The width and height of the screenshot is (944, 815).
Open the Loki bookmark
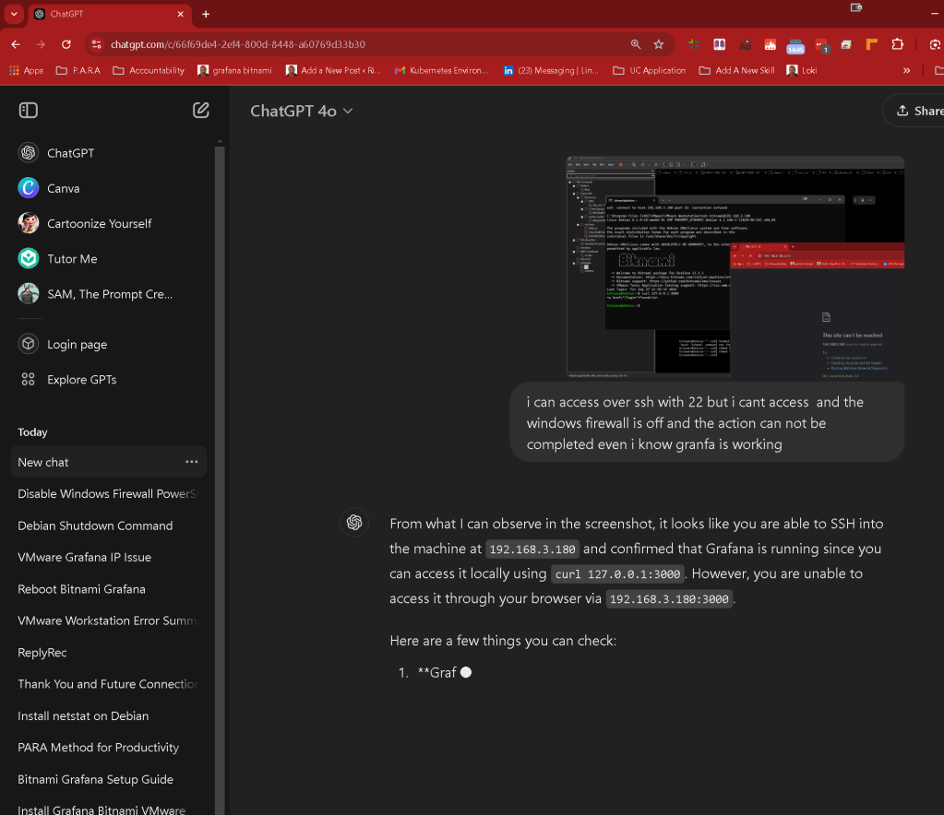(x=801, y=70)
